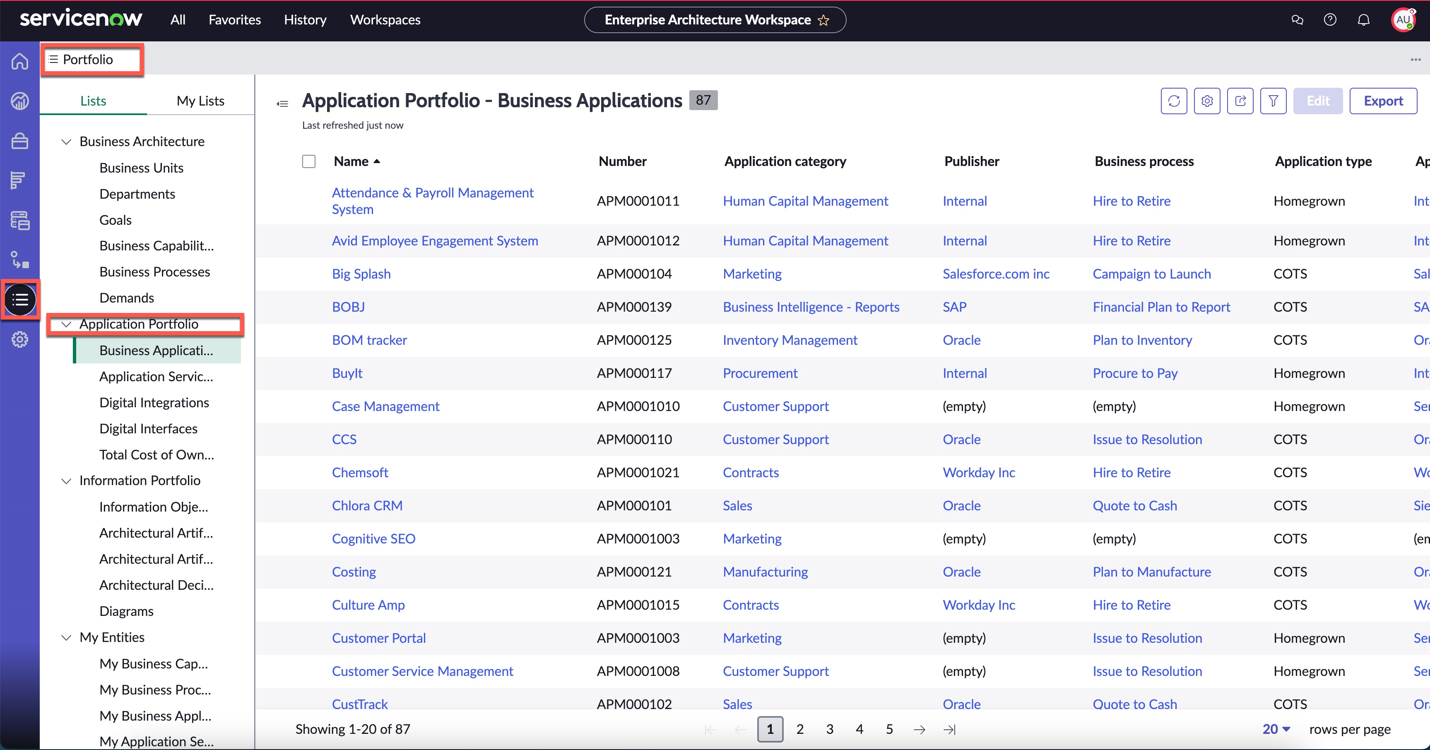Click the Enterprise Architecture Workspace title pill
This screenshot has width=1430, height=750.
pyautogui.click(x=715, y=20)
